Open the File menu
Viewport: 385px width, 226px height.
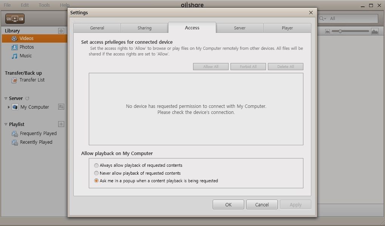point(7,5)
